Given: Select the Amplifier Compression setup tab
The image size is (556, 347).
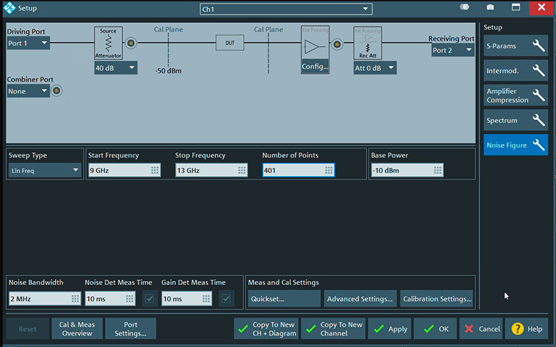Looking at the screenshot, I should click(x=516, y=96).
